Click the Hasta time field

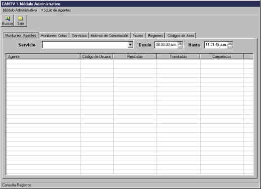click(216, 45)
